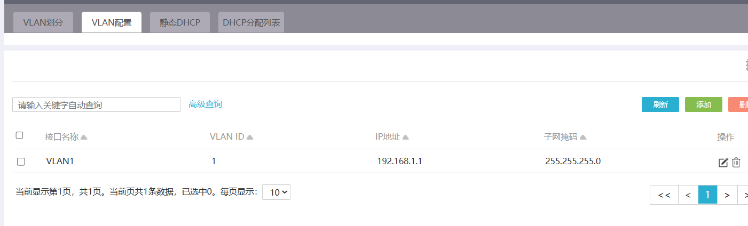Sort by VLAN ID column arrow
The height and width of the screenshot is (226, 748).
[250, 138]
